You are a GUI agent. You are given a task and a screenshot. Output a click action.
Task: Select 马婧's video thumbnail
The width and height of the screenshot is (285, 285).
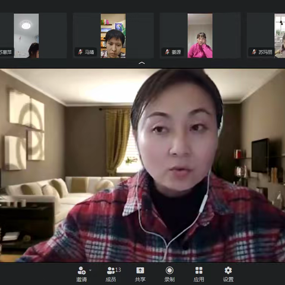point(113,36)
